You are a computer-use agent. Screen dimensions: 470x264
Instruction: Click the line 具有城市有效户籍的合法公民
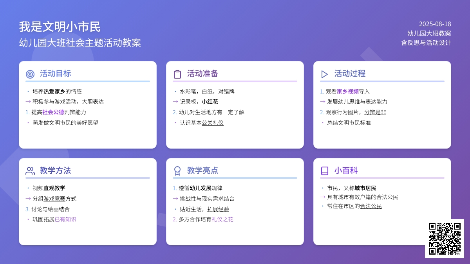[x=363, y=197]
